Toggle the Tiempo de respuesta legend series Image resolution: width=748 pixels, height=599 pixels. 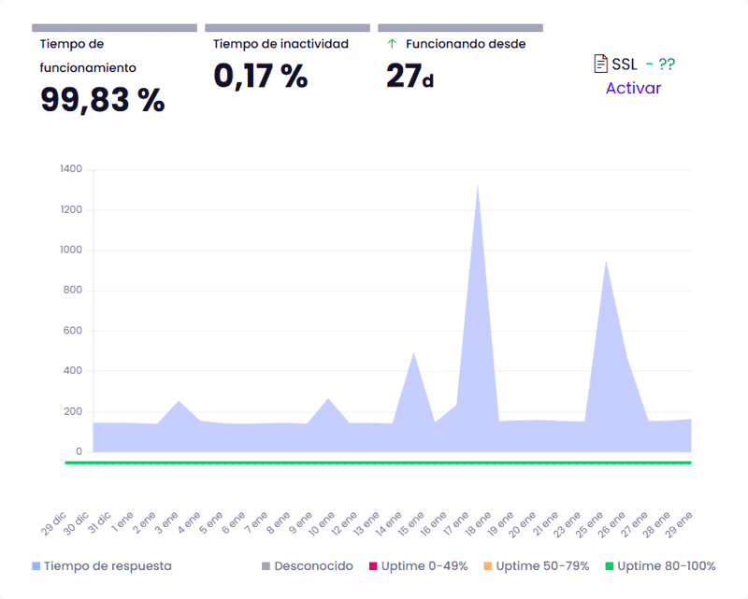tap(101, 565)
